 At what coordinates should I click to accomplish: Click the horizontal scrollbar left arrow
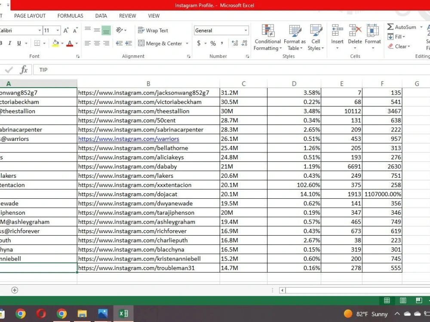[282, 290]
